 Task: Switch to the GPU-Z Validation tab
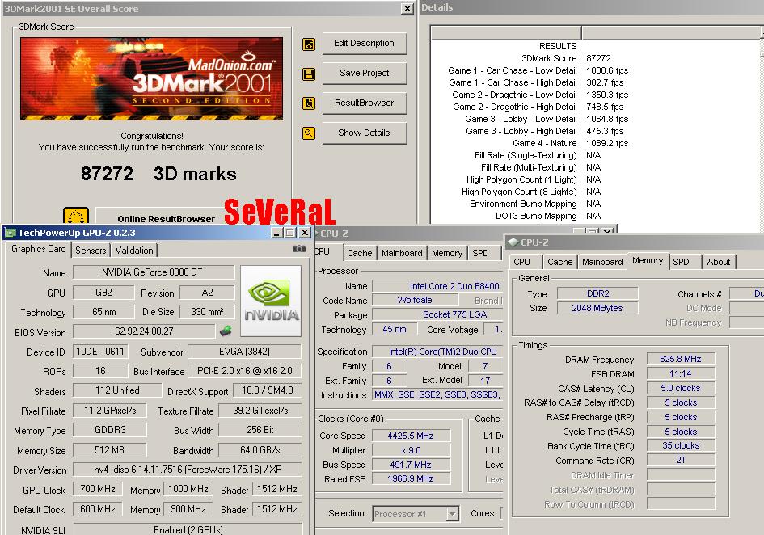134,251
